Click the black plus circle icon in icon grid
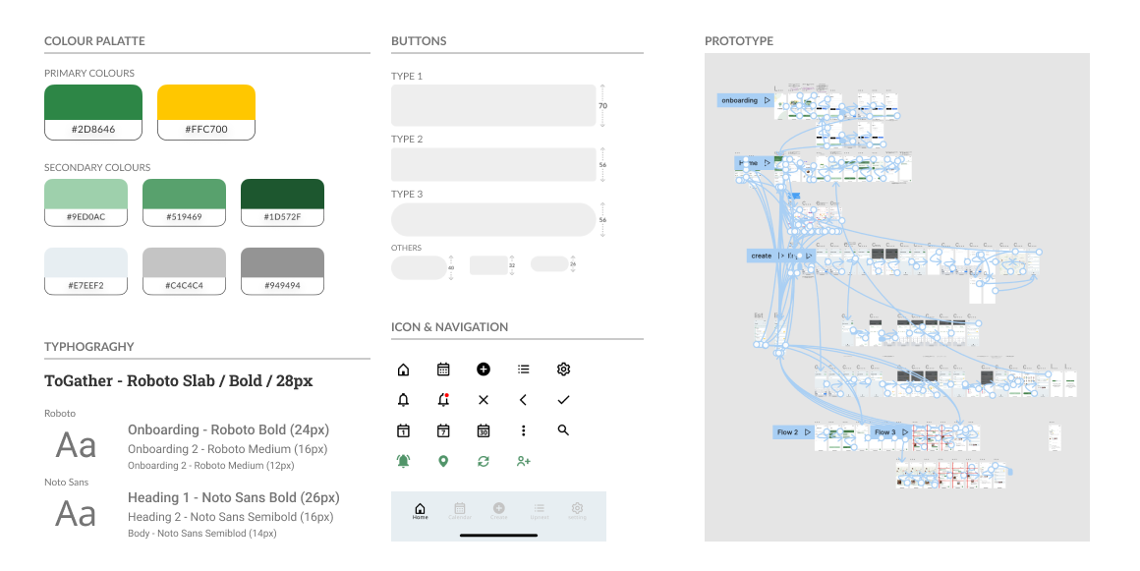The image size is (1140, 571). (x=484, y=370)
